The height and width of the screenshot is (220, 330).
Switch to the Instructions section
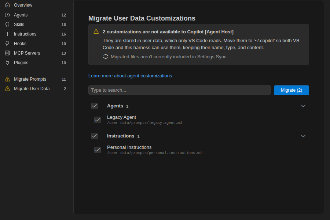tap(35, 34)
